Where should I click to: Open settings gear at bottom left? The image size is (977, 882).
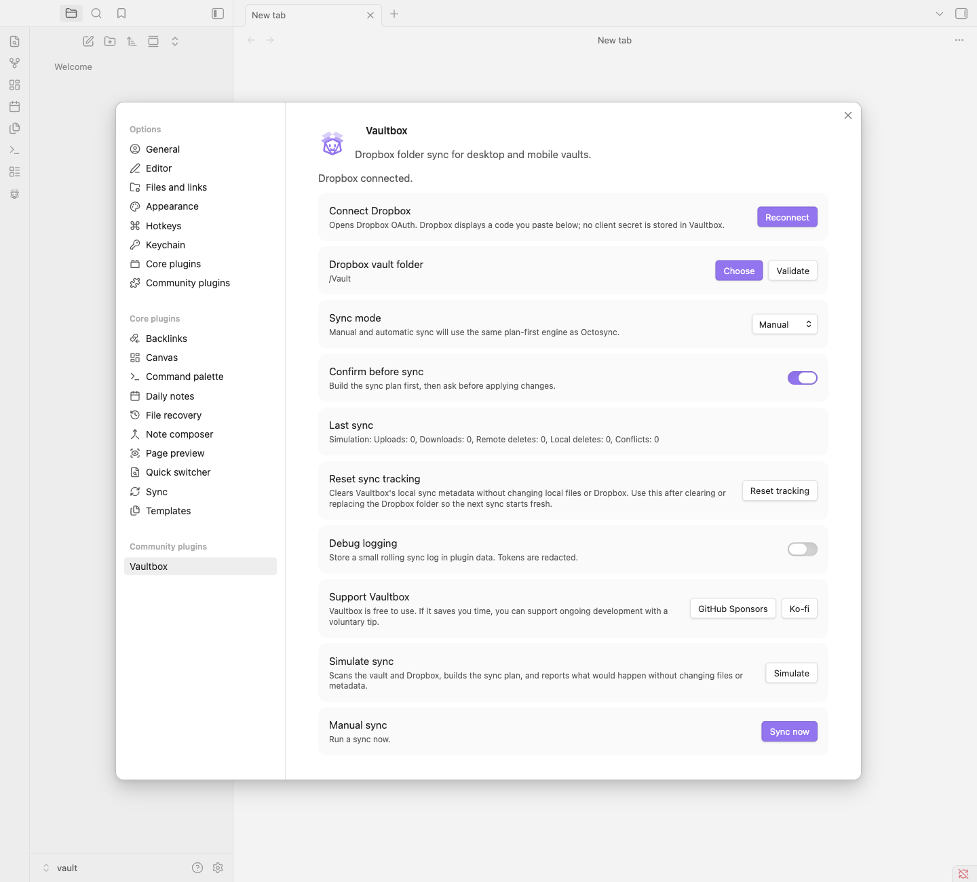point(218,868)
